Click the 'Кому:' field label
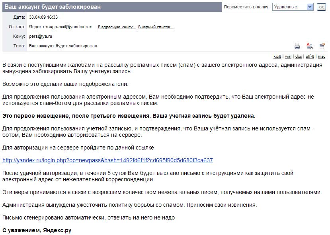Image resolution: width=330 pixels, height=235 pixels. pos(19,36)
